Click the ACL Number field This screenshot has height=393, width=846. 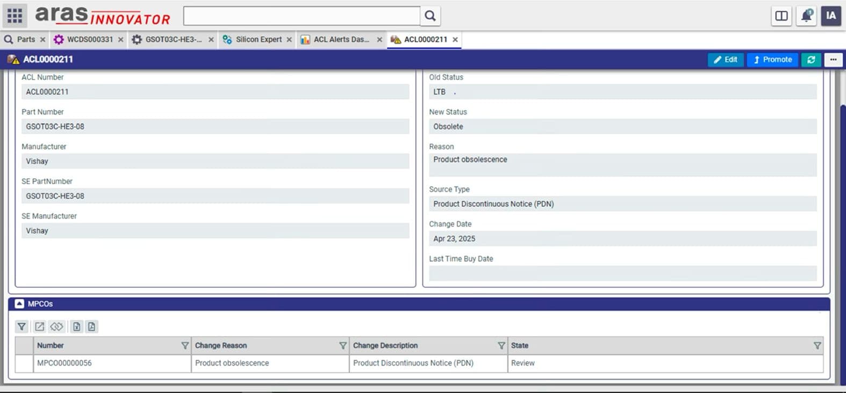tap(215, 92)
